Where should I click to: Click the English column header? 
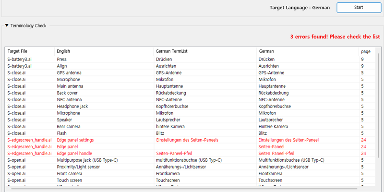click(x=63, y=51)
